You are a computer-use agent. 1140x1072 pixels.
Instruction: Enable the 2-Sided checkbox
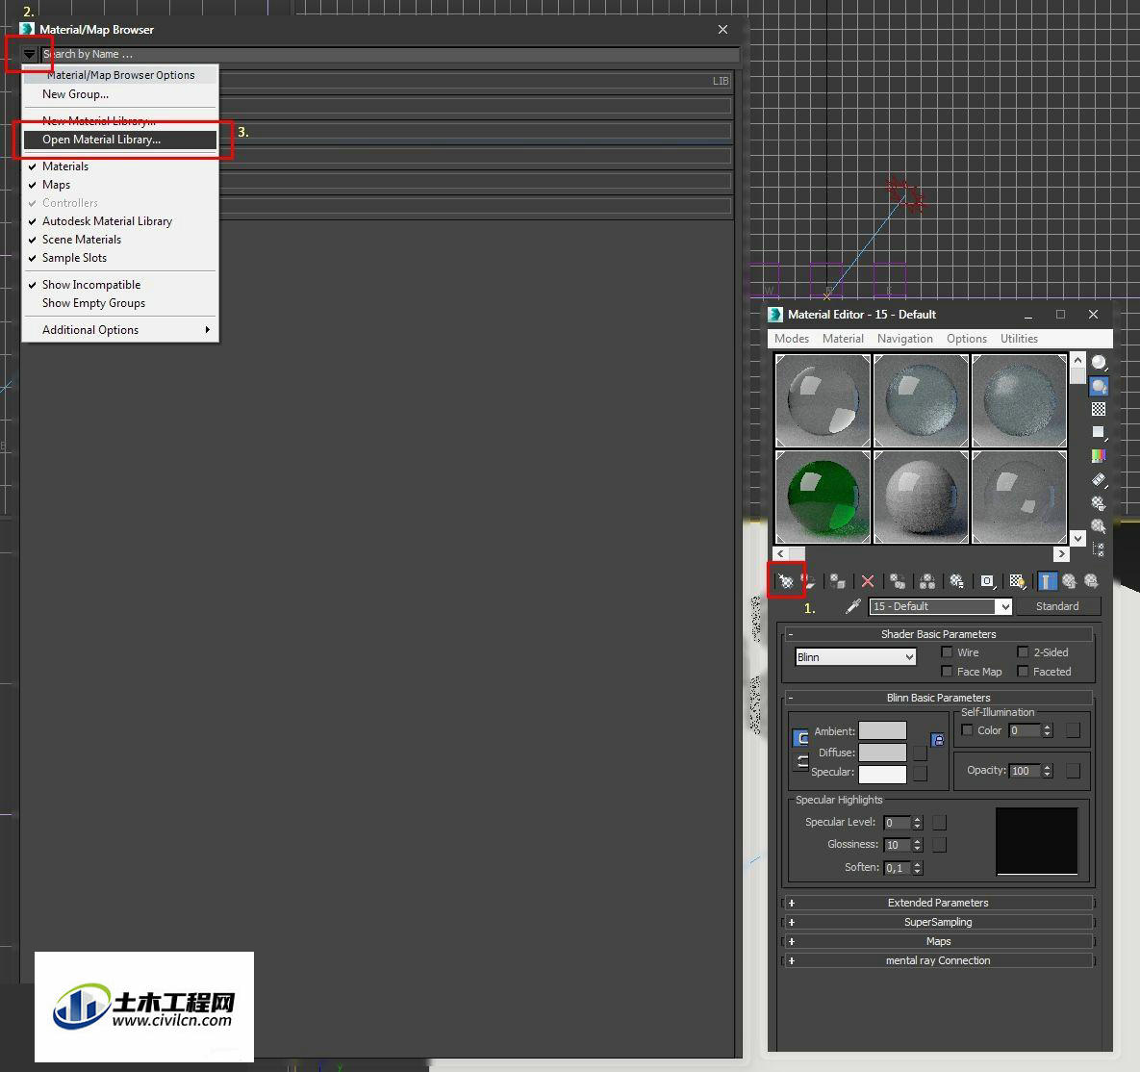(1023, 651)
